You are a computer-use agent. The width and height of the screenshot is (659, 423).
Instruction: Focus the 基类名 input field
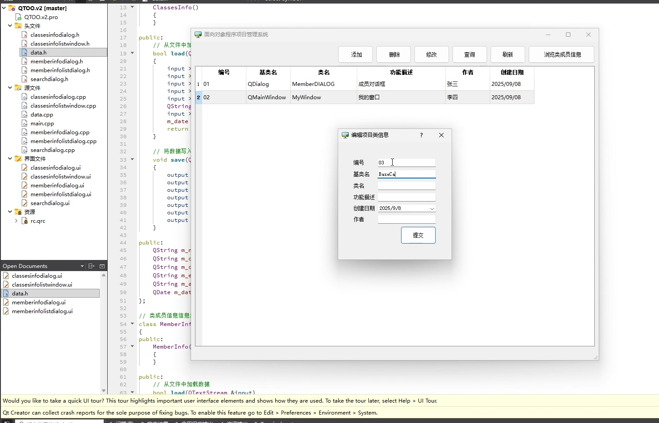click(x=406, y=174)
